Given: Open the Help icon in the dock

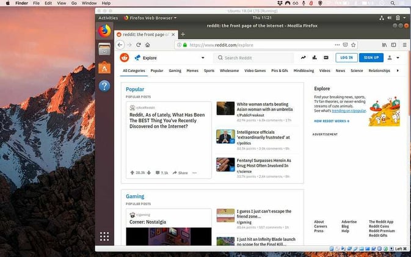Looking at the screenshot, I should (x=104, y=86).
